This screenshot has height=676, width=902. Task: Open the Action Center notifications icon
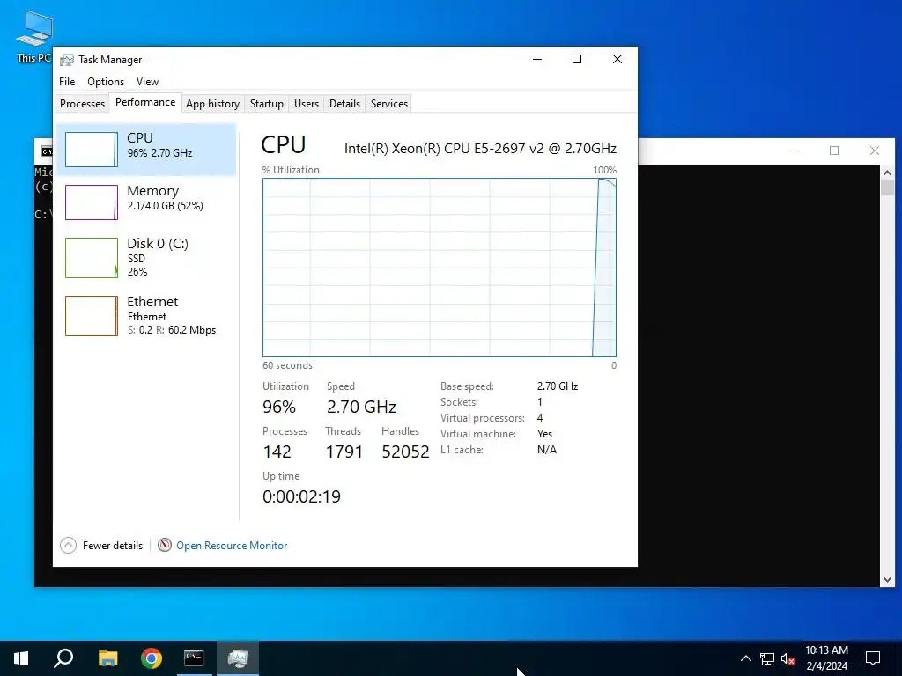(873, 658)
